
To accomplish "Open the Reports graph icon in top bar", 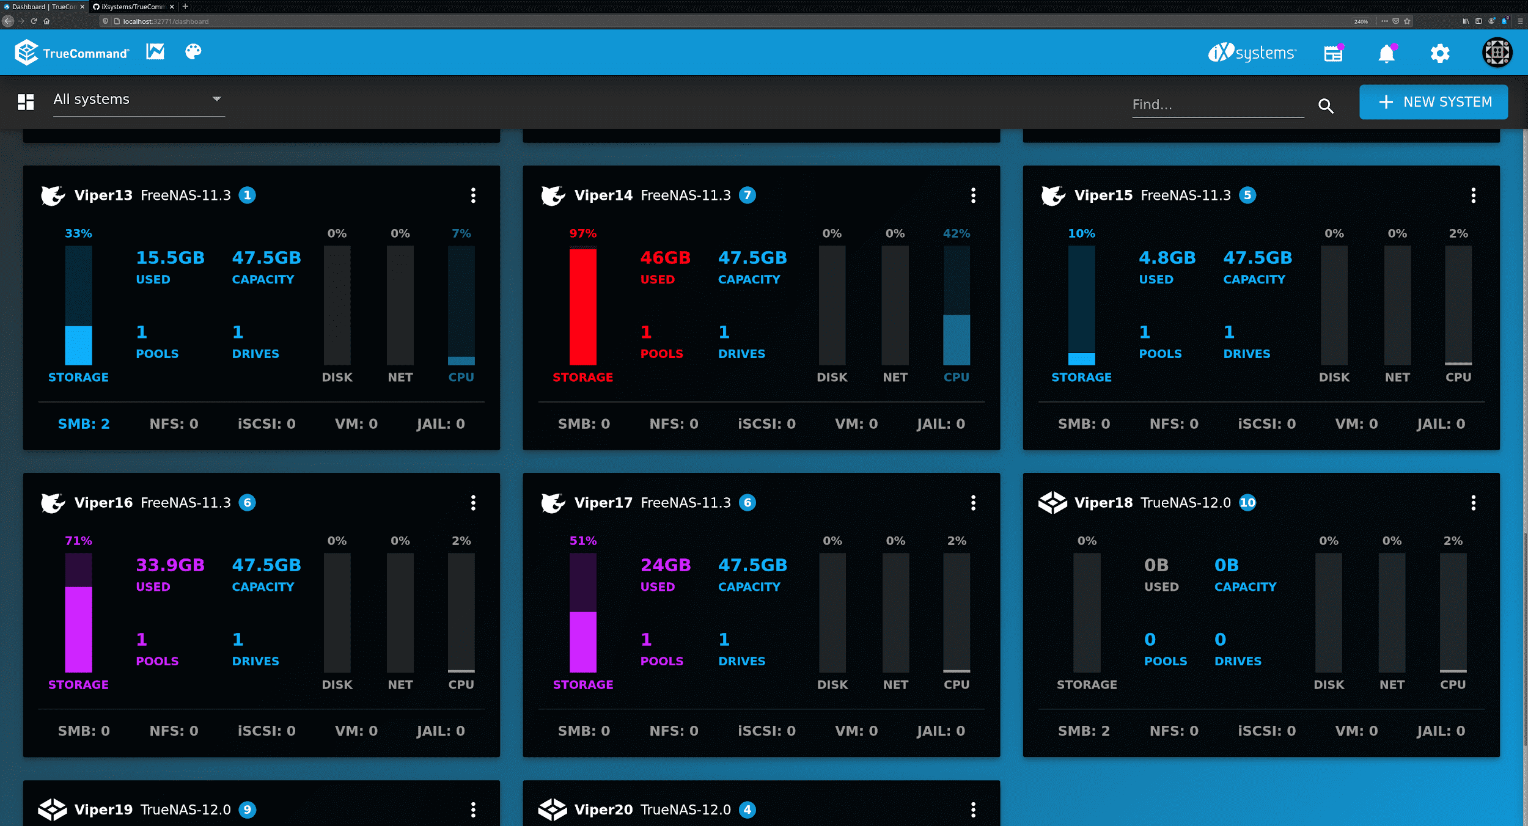I will point(154,52).
